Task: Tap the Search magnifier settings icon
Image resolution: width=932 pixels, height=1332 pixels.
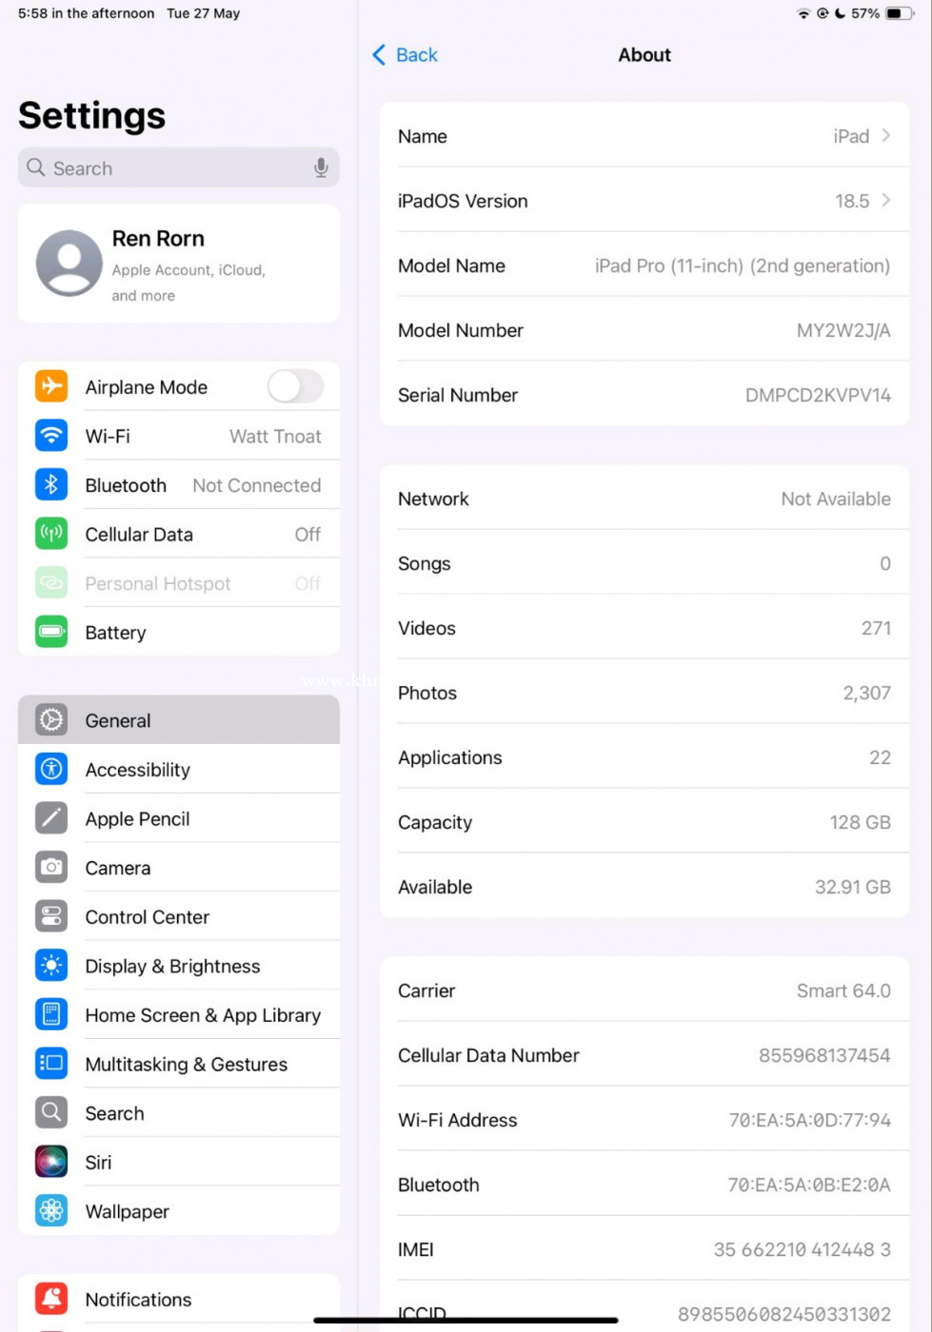Action: [51, 1112]
